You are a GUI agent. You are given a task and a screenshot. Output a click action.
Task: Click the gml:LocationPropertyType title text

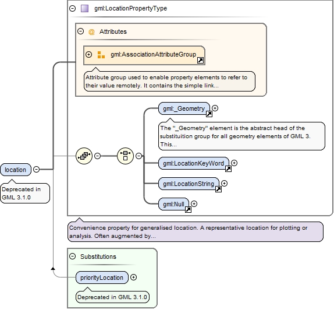tap(130, 8)
